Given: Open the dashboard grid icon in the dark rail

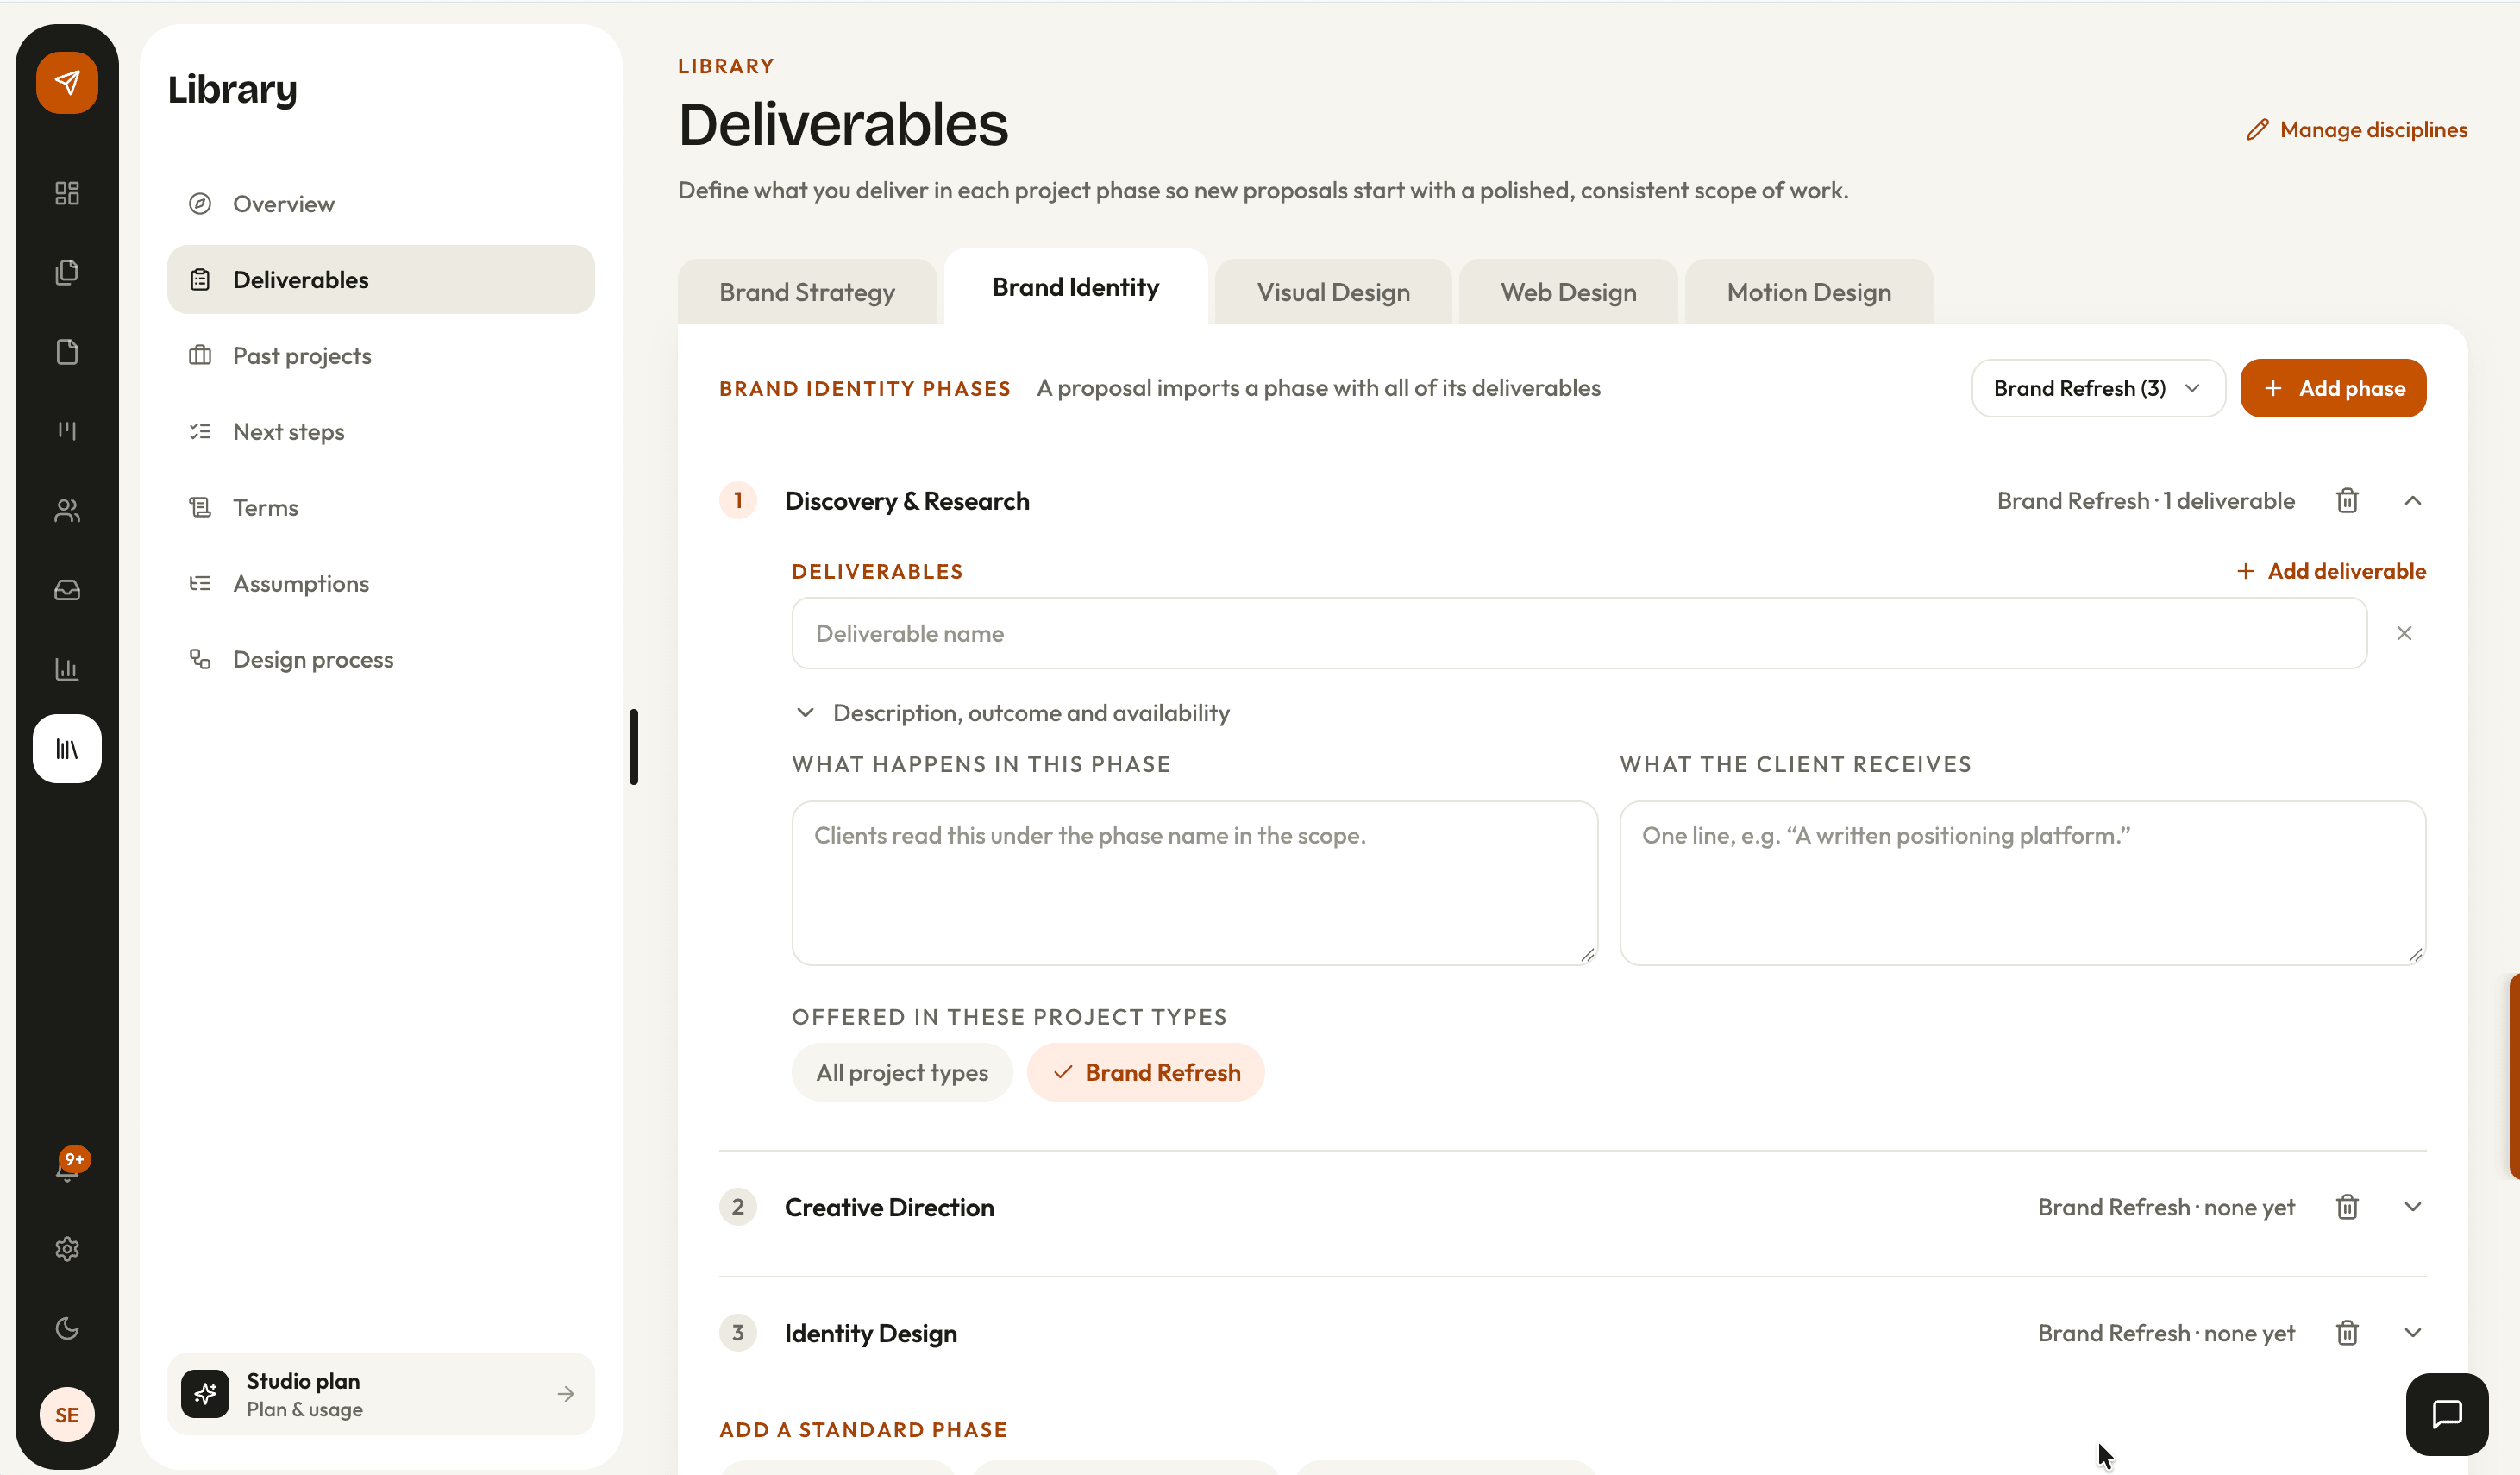Looking at the screenshot, I should click(x=67, y=193).
